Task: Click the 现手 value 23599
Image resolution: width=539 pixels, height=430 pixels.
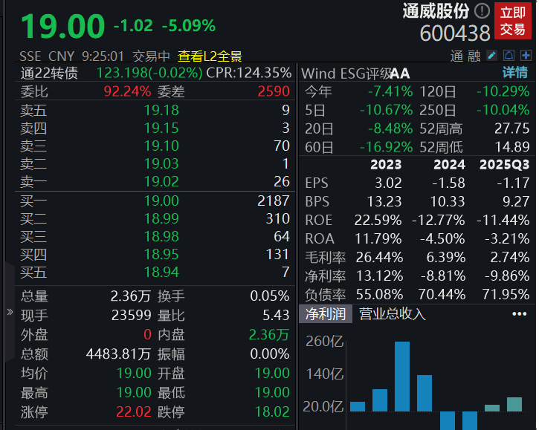Action: [x=132, y=316]
